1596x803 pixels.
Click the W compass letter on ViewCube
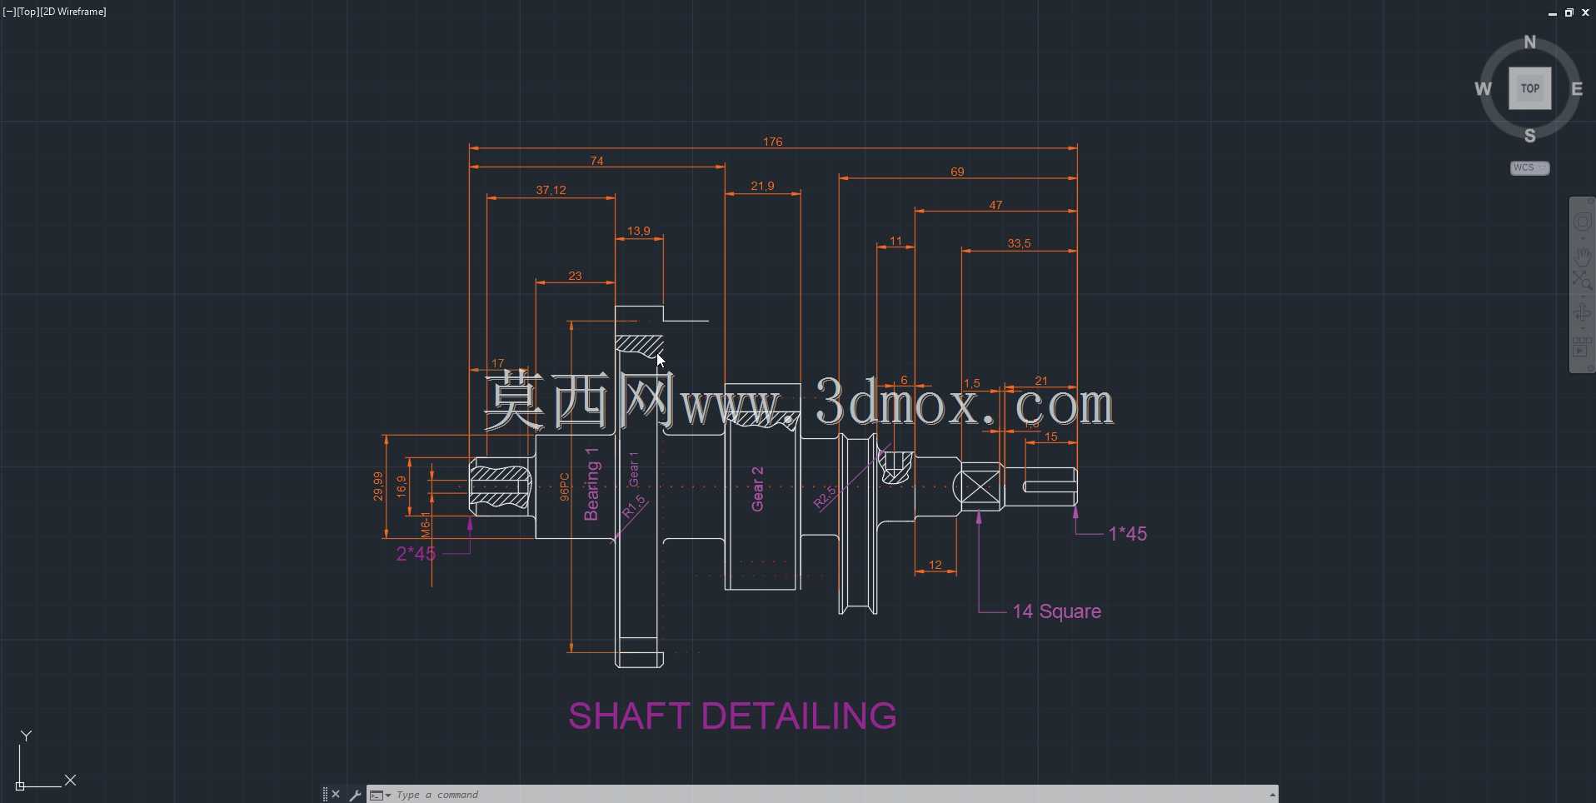(1484, 88)
